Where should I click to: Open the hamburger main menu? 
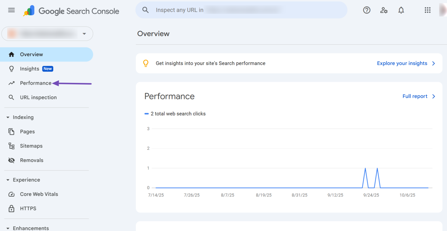coord(11,10)
